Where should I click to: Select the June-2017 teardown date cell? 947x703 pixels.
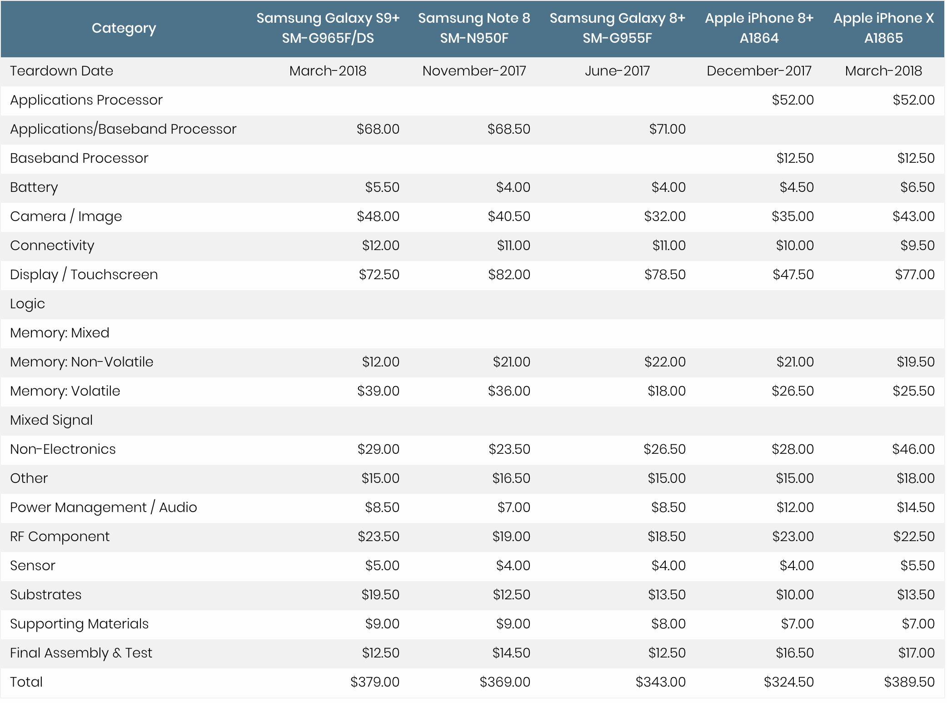[617, 71]
